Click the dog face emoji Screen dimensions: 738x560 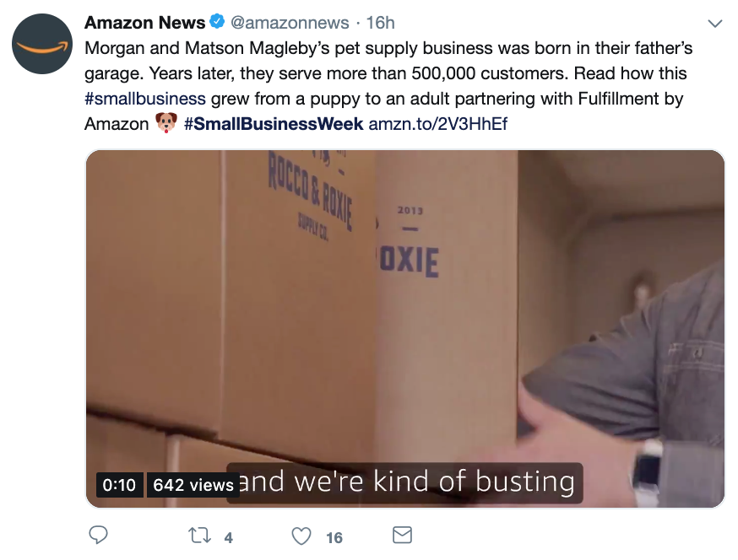(166, 123)
